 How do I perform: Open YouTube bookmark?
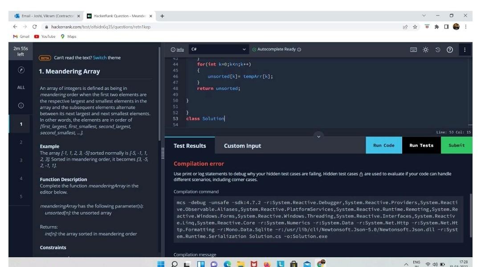(x=45, y=36)
